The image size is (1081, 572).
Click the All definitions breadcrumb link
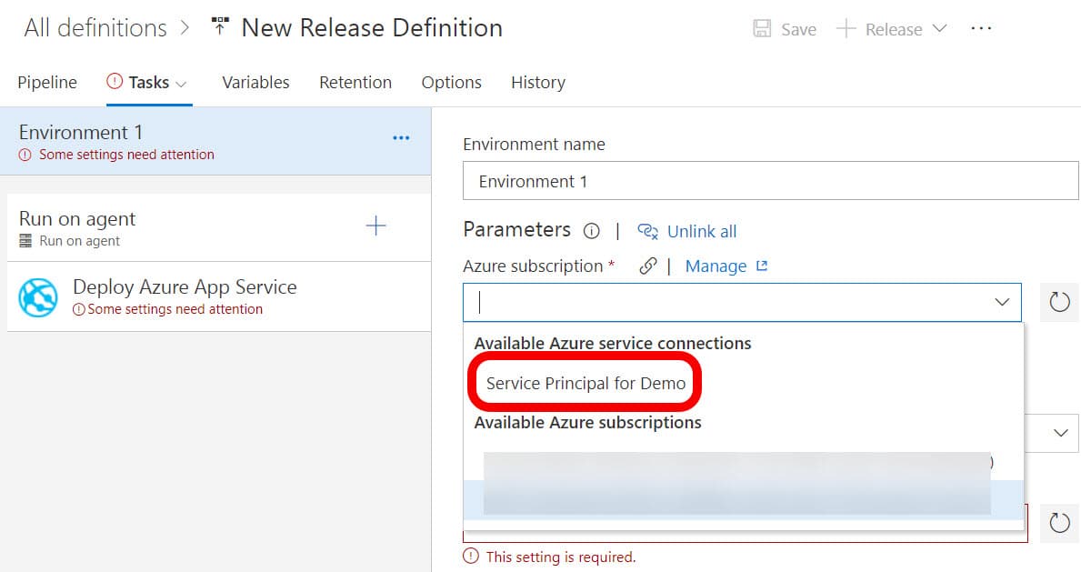[x=95, y=28]
